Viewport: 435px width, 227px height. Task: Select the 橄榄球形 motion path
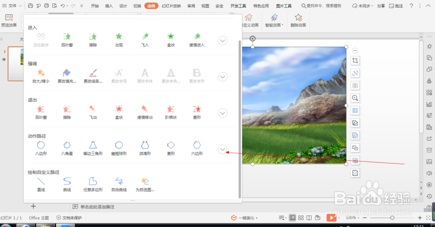coord(119,149)
